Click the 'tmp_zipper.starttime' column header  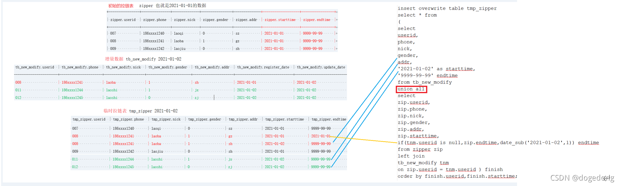[x=285, y=119]
